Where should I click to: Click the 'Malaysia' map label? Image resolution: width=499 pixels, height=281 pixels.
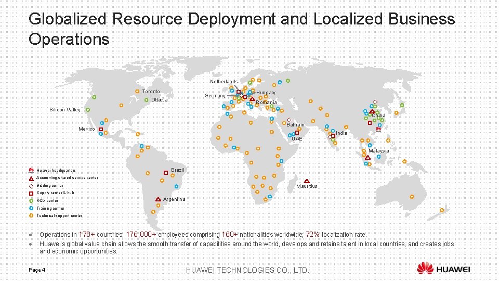[379, 151]
